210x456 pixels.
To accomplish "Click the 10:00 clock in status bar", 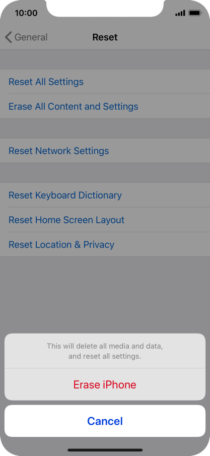I will pyautogui.click(x=26, y=13).
